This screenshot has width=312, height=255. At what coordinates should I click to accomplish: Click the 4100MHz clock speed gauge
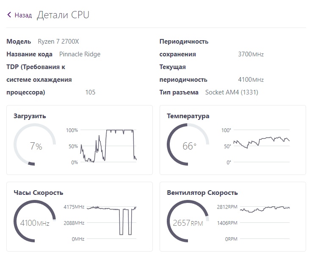click(35, 222)
